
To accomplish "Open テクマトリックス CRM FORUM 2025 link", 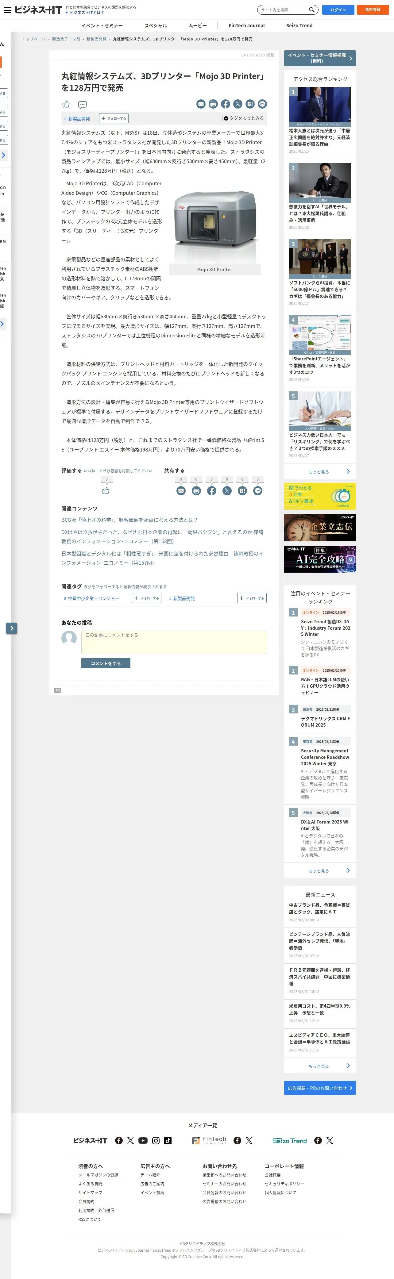I will (x=325, y=721).
